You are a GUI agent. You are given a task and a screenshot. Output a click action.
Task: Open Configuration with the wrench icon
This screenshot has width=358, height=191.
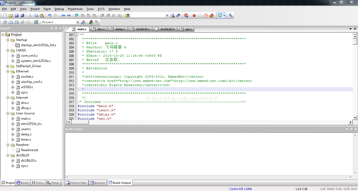[231, 15]
